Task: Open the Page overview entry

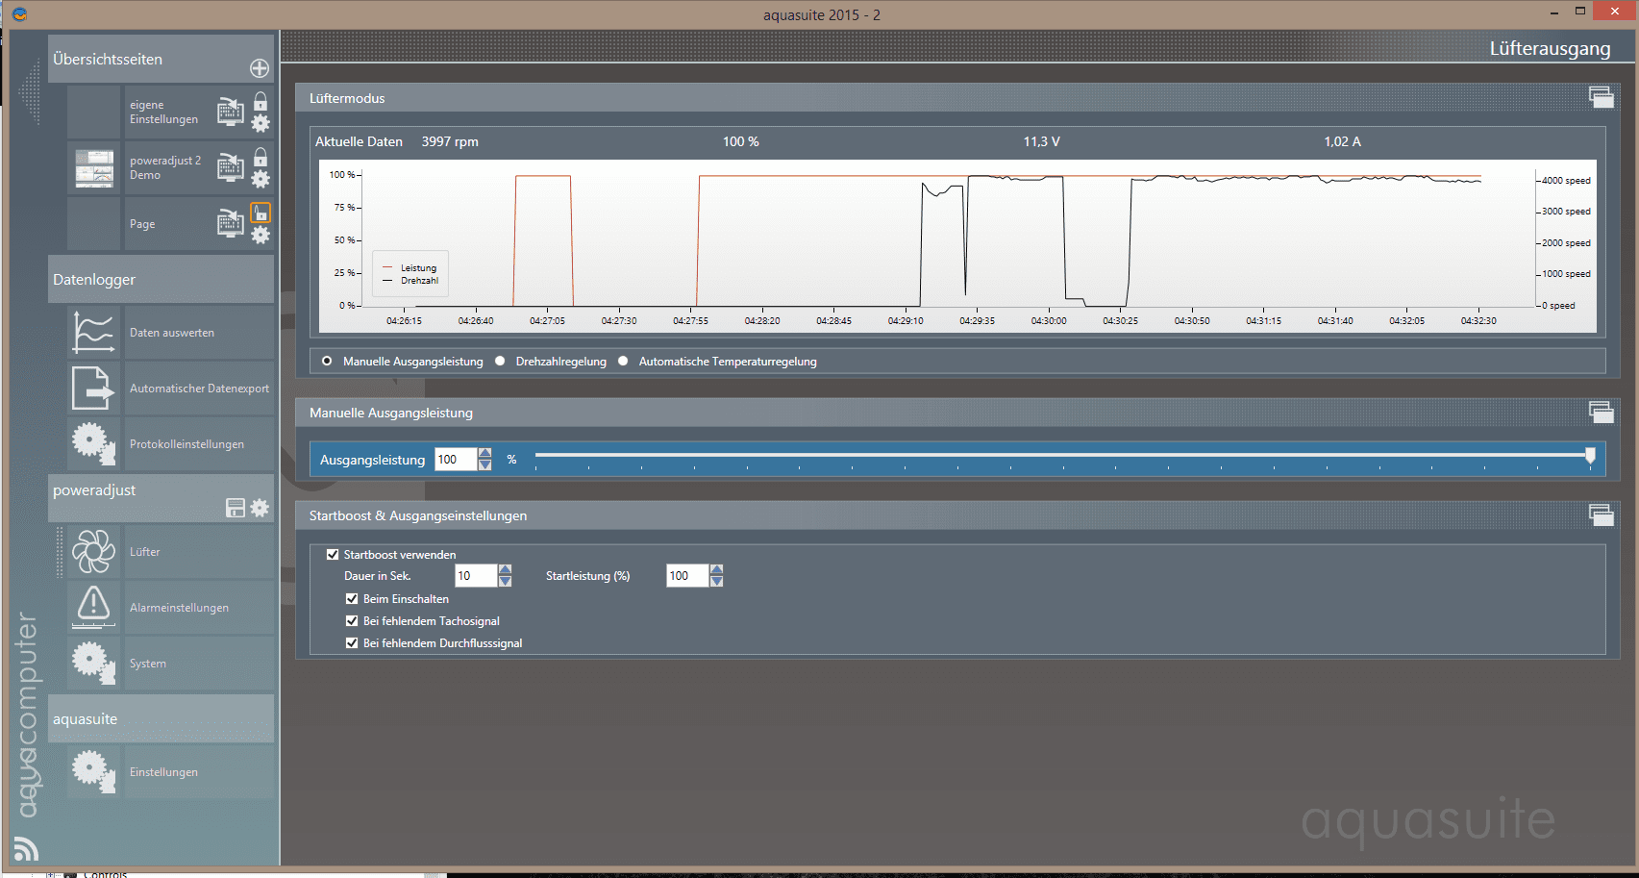Action: pyautogui.click(x=142, y=224)
